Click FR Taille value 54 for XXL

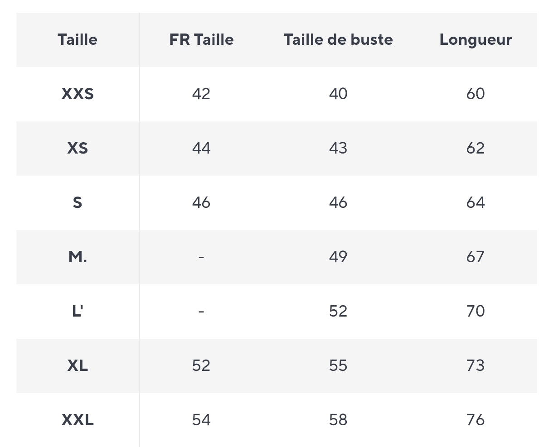[201, 420]
